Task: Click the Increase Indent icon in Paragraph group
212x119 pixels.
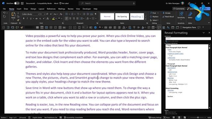Action: (x=87, y=14)
